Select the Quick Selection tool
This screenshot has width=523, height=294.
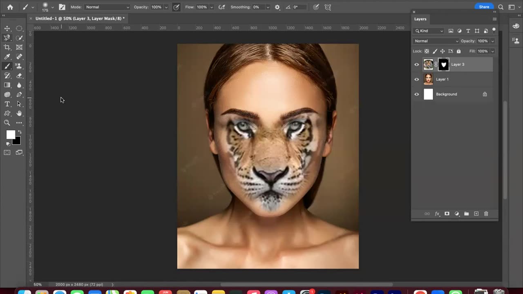[x=19, y=38]
